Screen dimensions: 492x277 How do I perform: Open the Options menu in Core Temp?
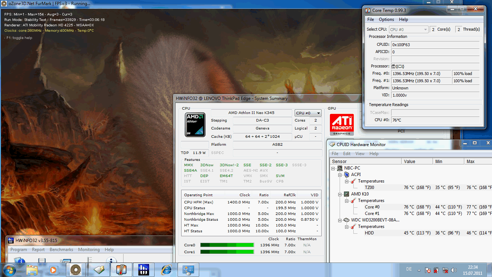(x=386, y=19)
